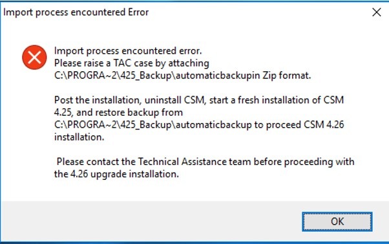This screenshot has width=389, height=244.
Task: Click the automaticbackupin Zip format path line
Action: coord(182,75)
